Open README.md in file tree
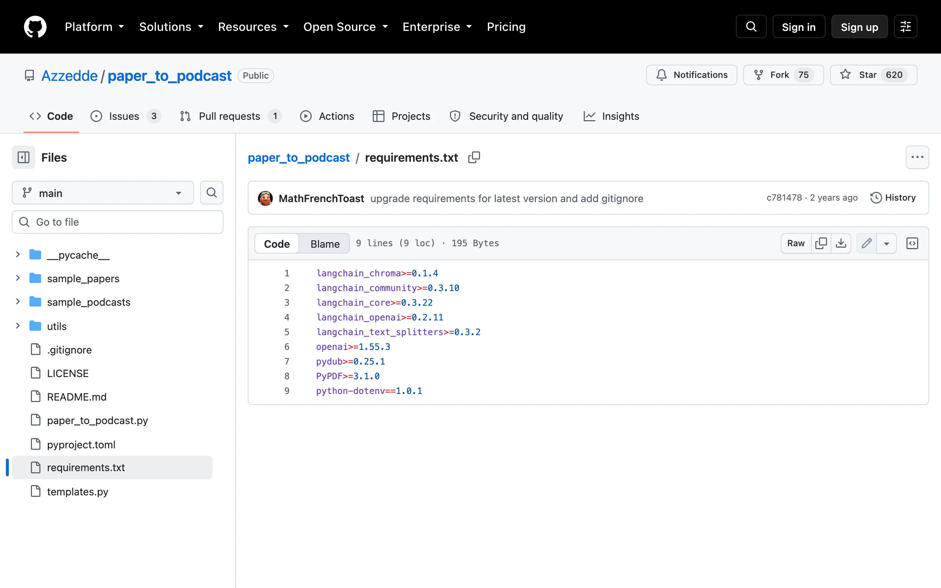Screen dimensions: 941x588 [76, 397]
